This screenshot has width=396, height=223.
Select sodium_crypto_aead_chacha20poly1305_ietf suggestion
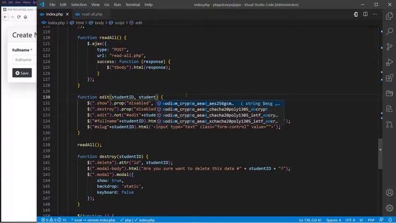[220, 115]
